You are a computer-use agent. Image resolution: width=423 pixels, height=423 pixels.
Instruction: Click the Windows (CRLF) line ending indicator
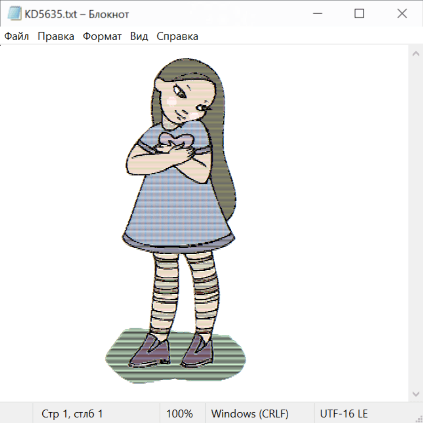pos(250,414)
